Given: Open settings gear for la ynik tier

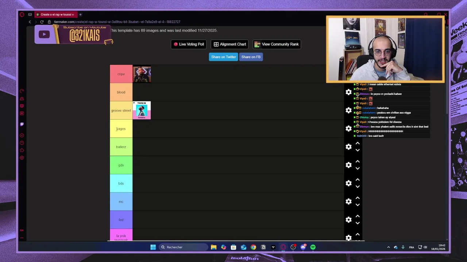Looking at the screenshot, I should click(x=348, y=237).
